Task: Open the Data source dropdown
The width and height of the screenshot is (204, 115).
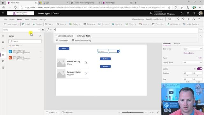Action: pyautogui.click(x=193, y=49)
